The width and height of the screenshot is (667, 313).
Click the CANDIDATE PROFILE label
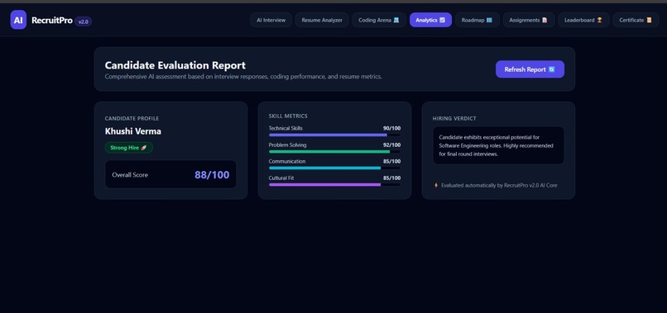click(x=132, y=118)
